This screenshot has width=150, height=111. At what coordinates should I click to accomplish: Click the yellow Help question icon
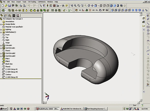66,6
